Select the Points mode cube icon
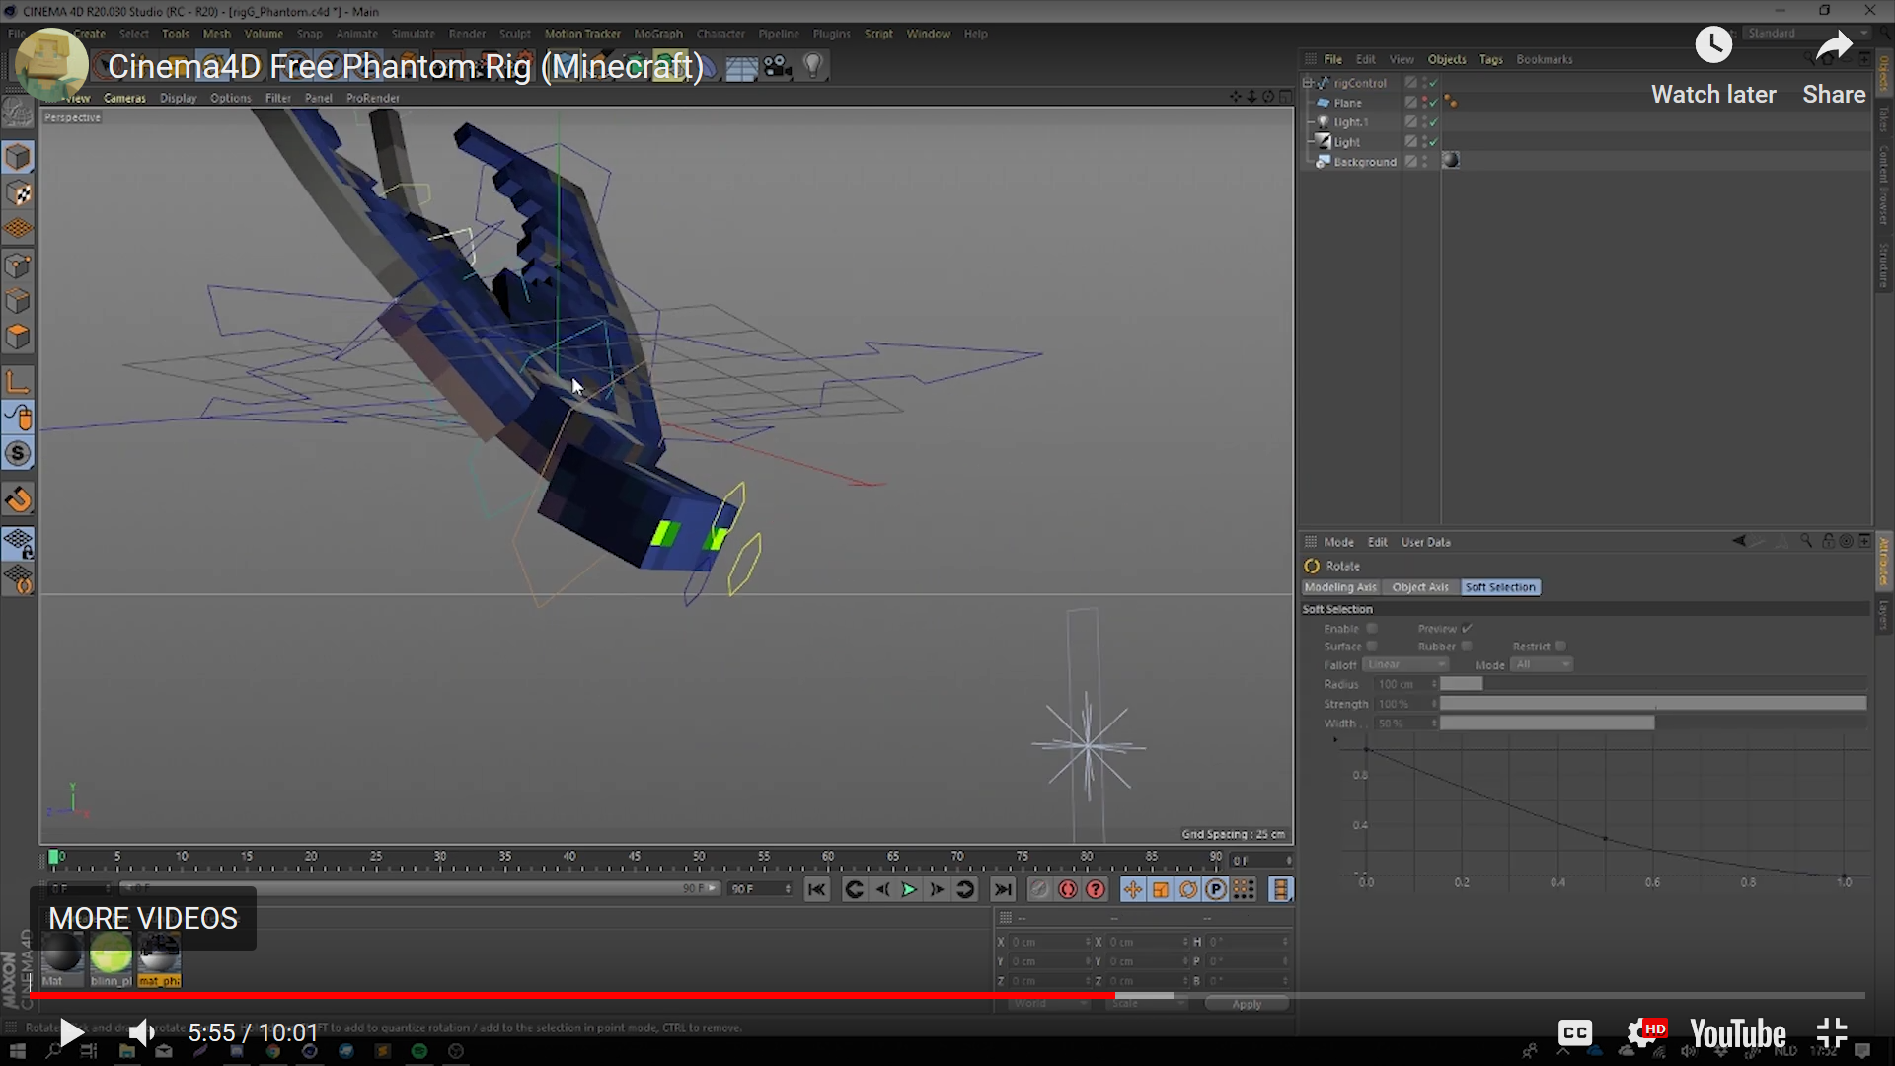The image size is (1895, 1066). click(x=18, y=266)
